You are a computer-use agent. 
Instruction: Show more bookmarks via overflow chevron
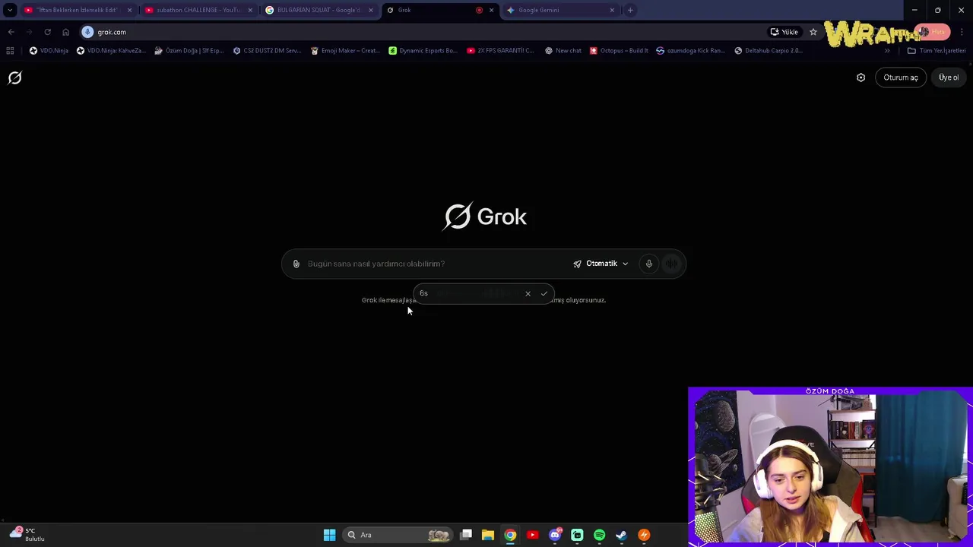[x=886, y=50]
